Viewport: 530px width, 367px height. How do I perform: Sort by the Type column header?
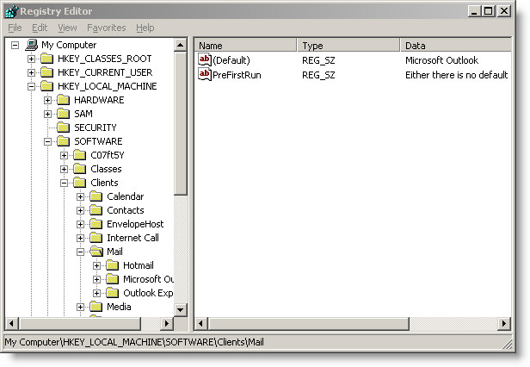tap(348, 46)
